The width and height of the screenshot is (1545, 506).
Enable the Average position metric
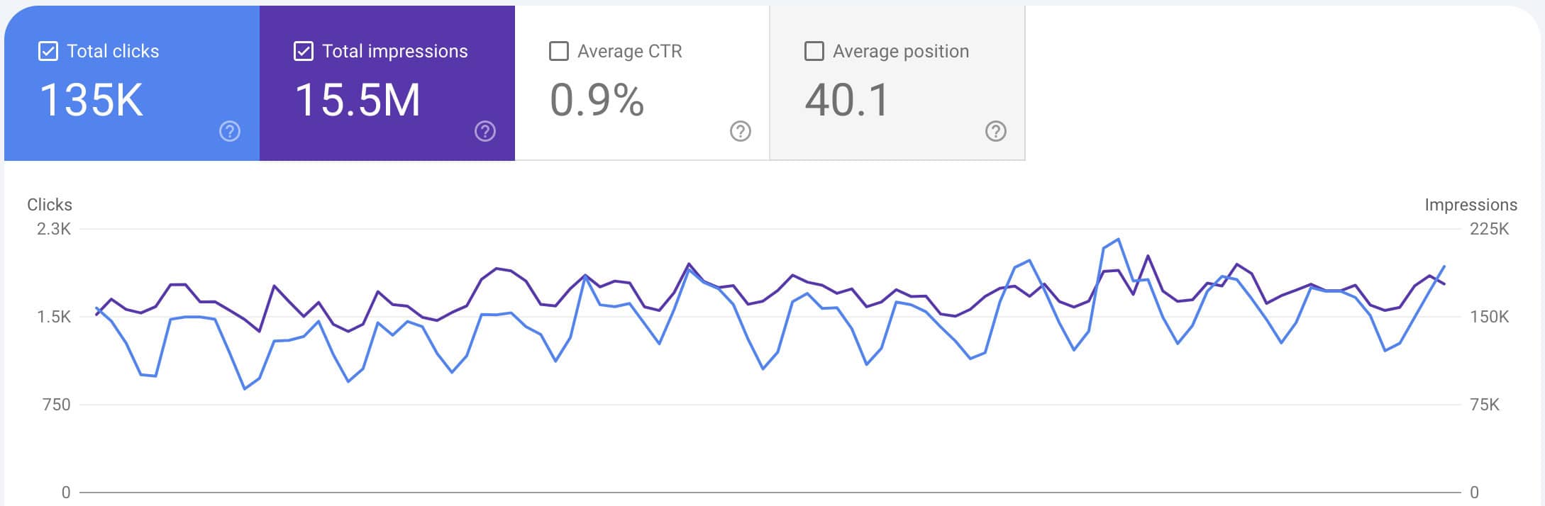pos(814,50)
